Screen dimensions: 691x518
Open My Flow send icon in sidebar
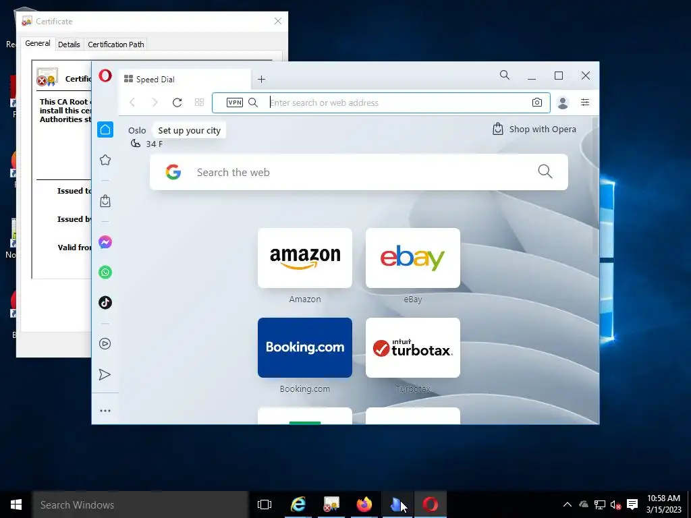coord(105,374)
